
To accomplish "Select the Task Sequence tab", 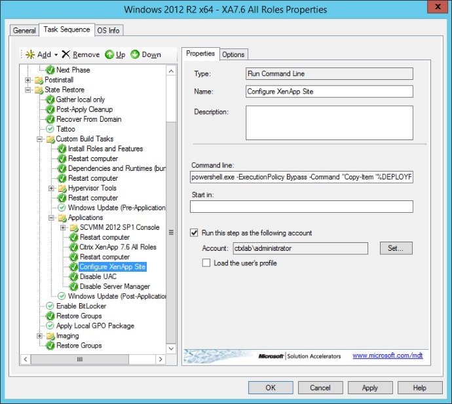I will (x=67, y=29).
